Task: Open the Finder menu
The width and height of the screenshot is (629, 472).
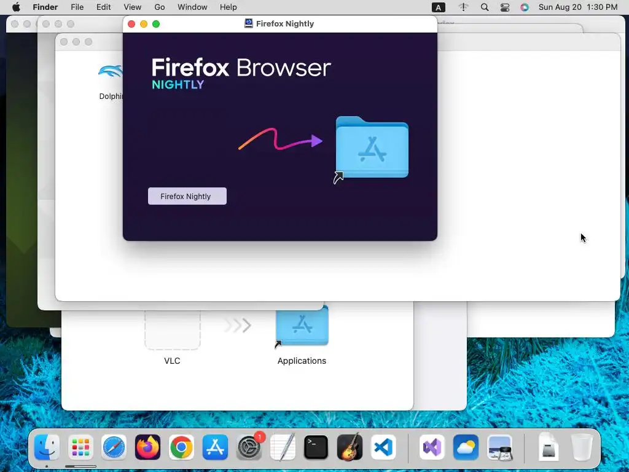Action: 45,7
